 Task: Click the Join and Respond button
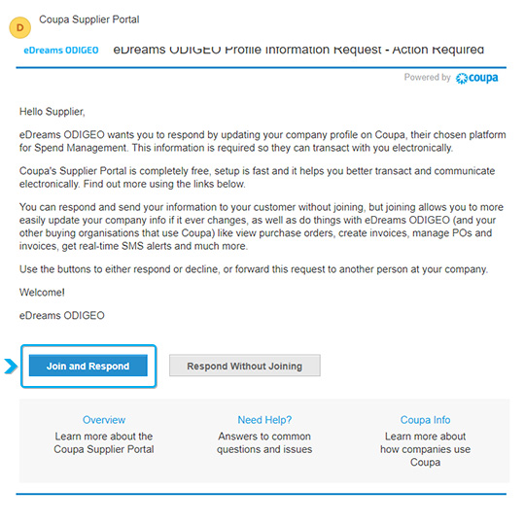pyautogui.click(x=88, y=366)
